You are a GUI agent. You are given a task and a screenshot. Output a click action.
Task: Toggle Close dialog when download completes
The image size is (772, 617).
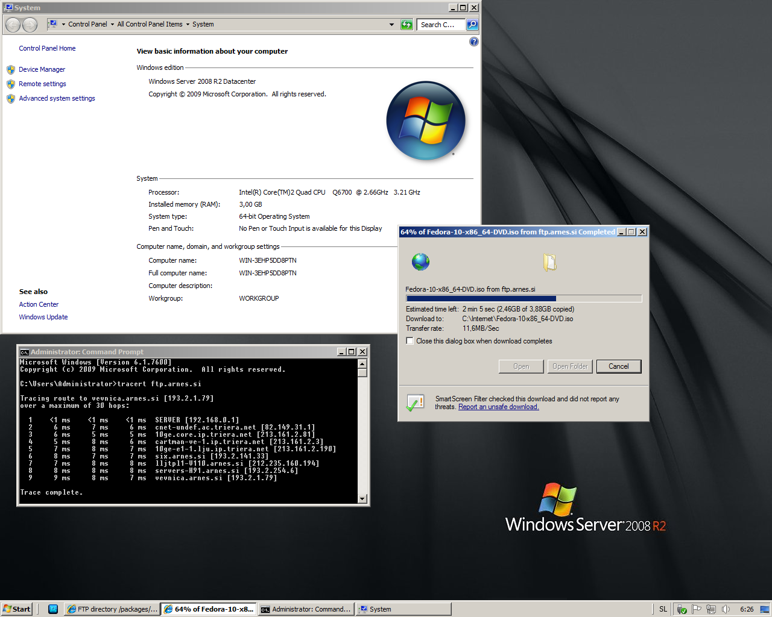[410, 341]
